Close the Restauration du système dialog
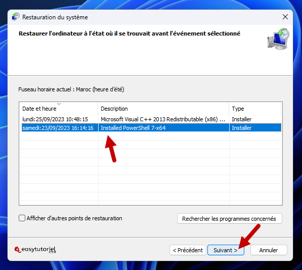 (285, 17)
